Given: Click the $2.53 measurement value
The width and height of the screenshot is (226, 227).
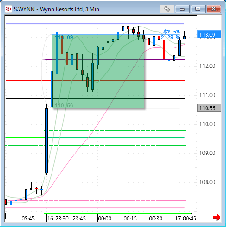Looking at the screenshot, I should click(171, 32).
